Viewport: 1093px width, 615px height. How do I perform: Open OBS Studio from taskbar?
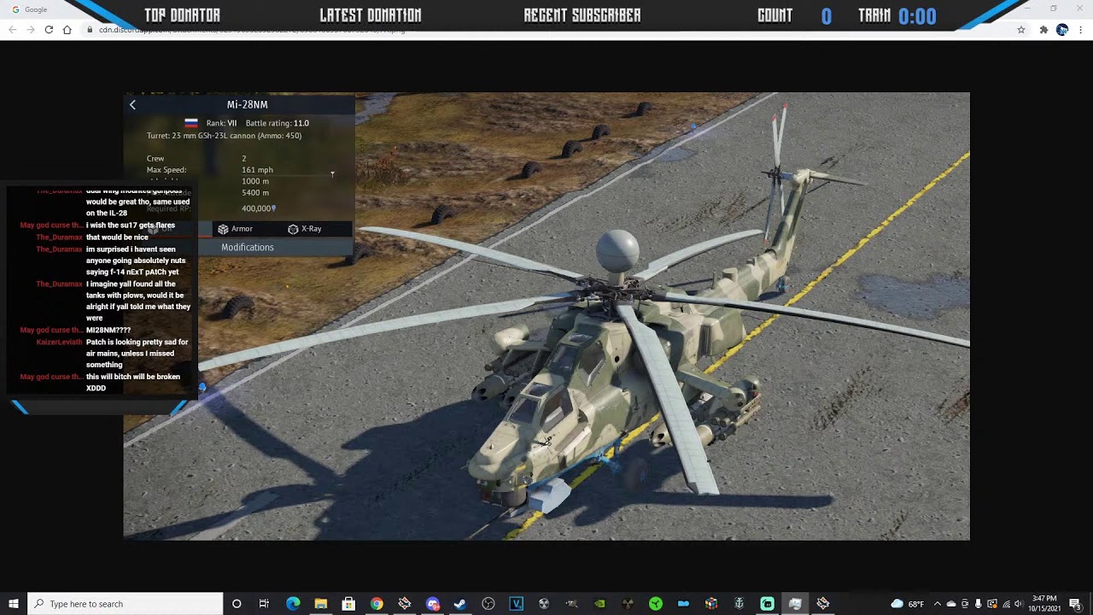[488, 604]
